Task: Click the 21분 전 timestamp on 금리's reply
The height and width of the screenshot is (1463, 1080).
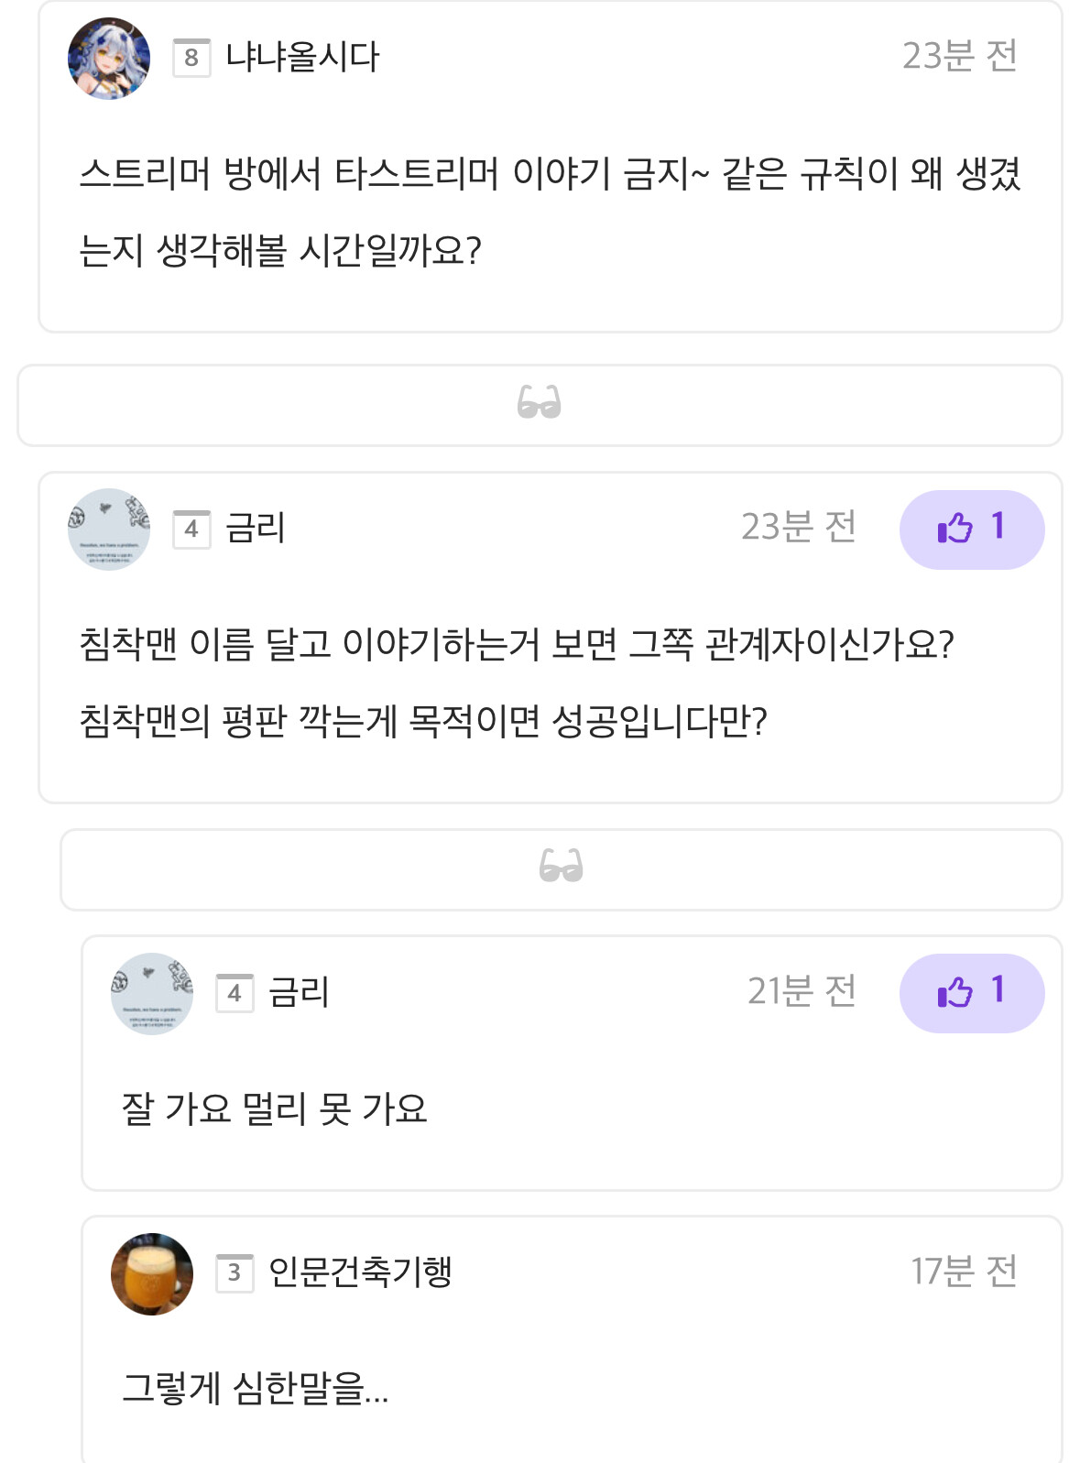Action: click(802, 991)
